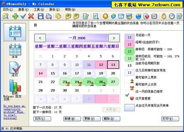Select January 31 in the calendar
Screen dimensions: 184x132
click(77, 90)
